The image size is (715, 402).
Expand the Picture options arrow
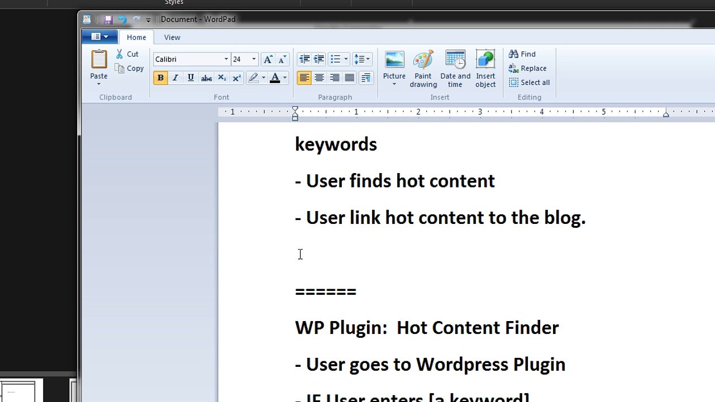[x=394, y=85]
